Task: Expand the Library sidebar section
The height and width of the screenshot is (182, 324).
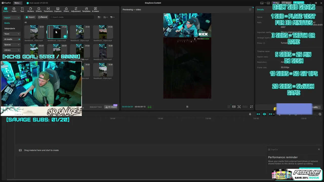Action: 12,50
